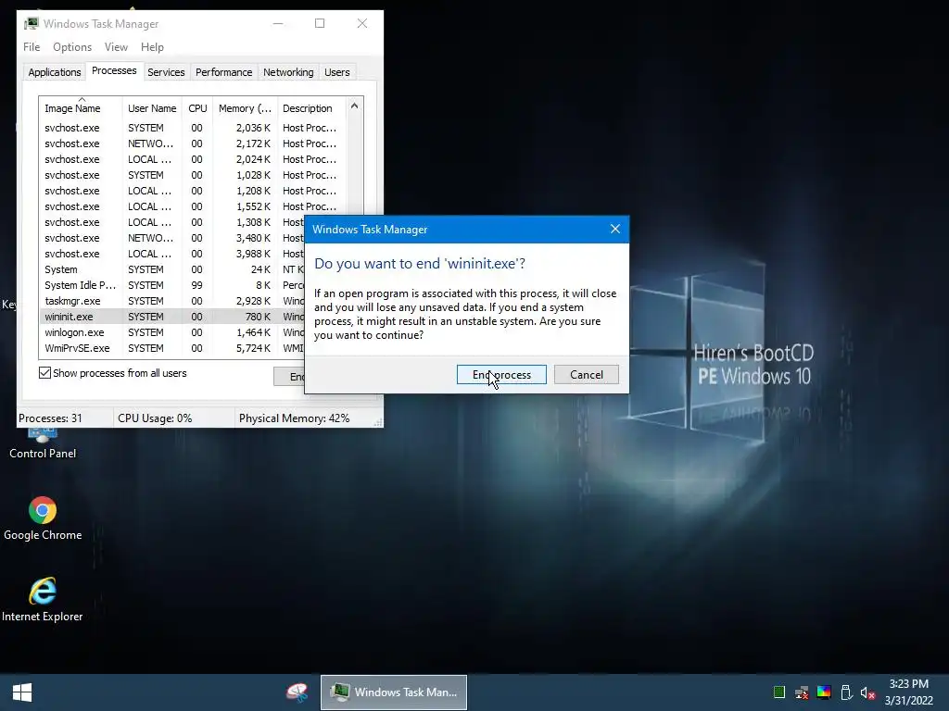Sort by Image Name column header

click(x=81, y=108)
